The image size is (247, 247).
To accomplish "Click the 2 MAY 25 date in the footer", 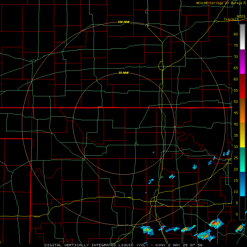I will click(178, 245).
